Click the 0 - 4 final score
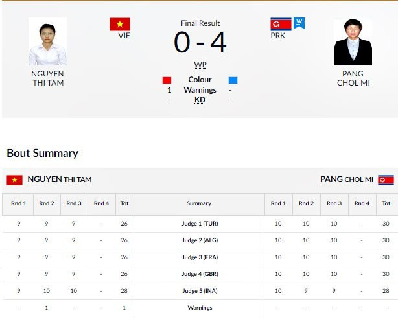398x324 pixels. pyautogui.click(x=200, y=43)
